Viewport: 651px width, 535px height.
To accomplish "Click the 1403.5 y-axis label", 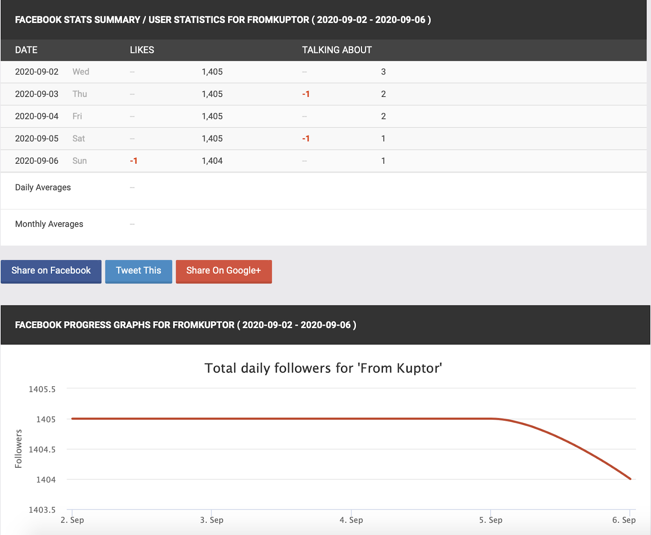I will pyautogui.click(x=42, y=510).
